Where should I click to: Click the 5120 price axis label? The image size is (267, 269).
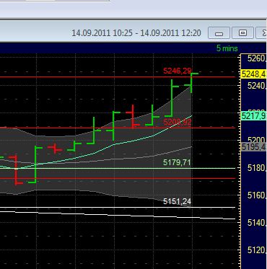click(257, 250)
